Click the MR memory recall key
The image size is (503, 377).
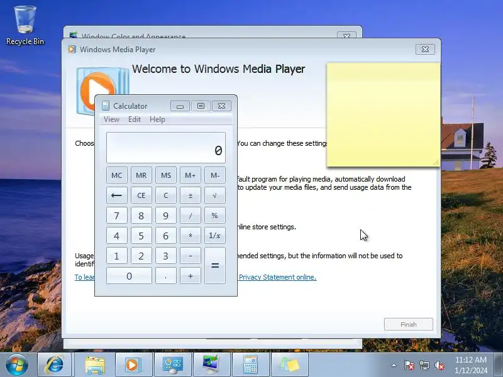(x=141, y=175)
